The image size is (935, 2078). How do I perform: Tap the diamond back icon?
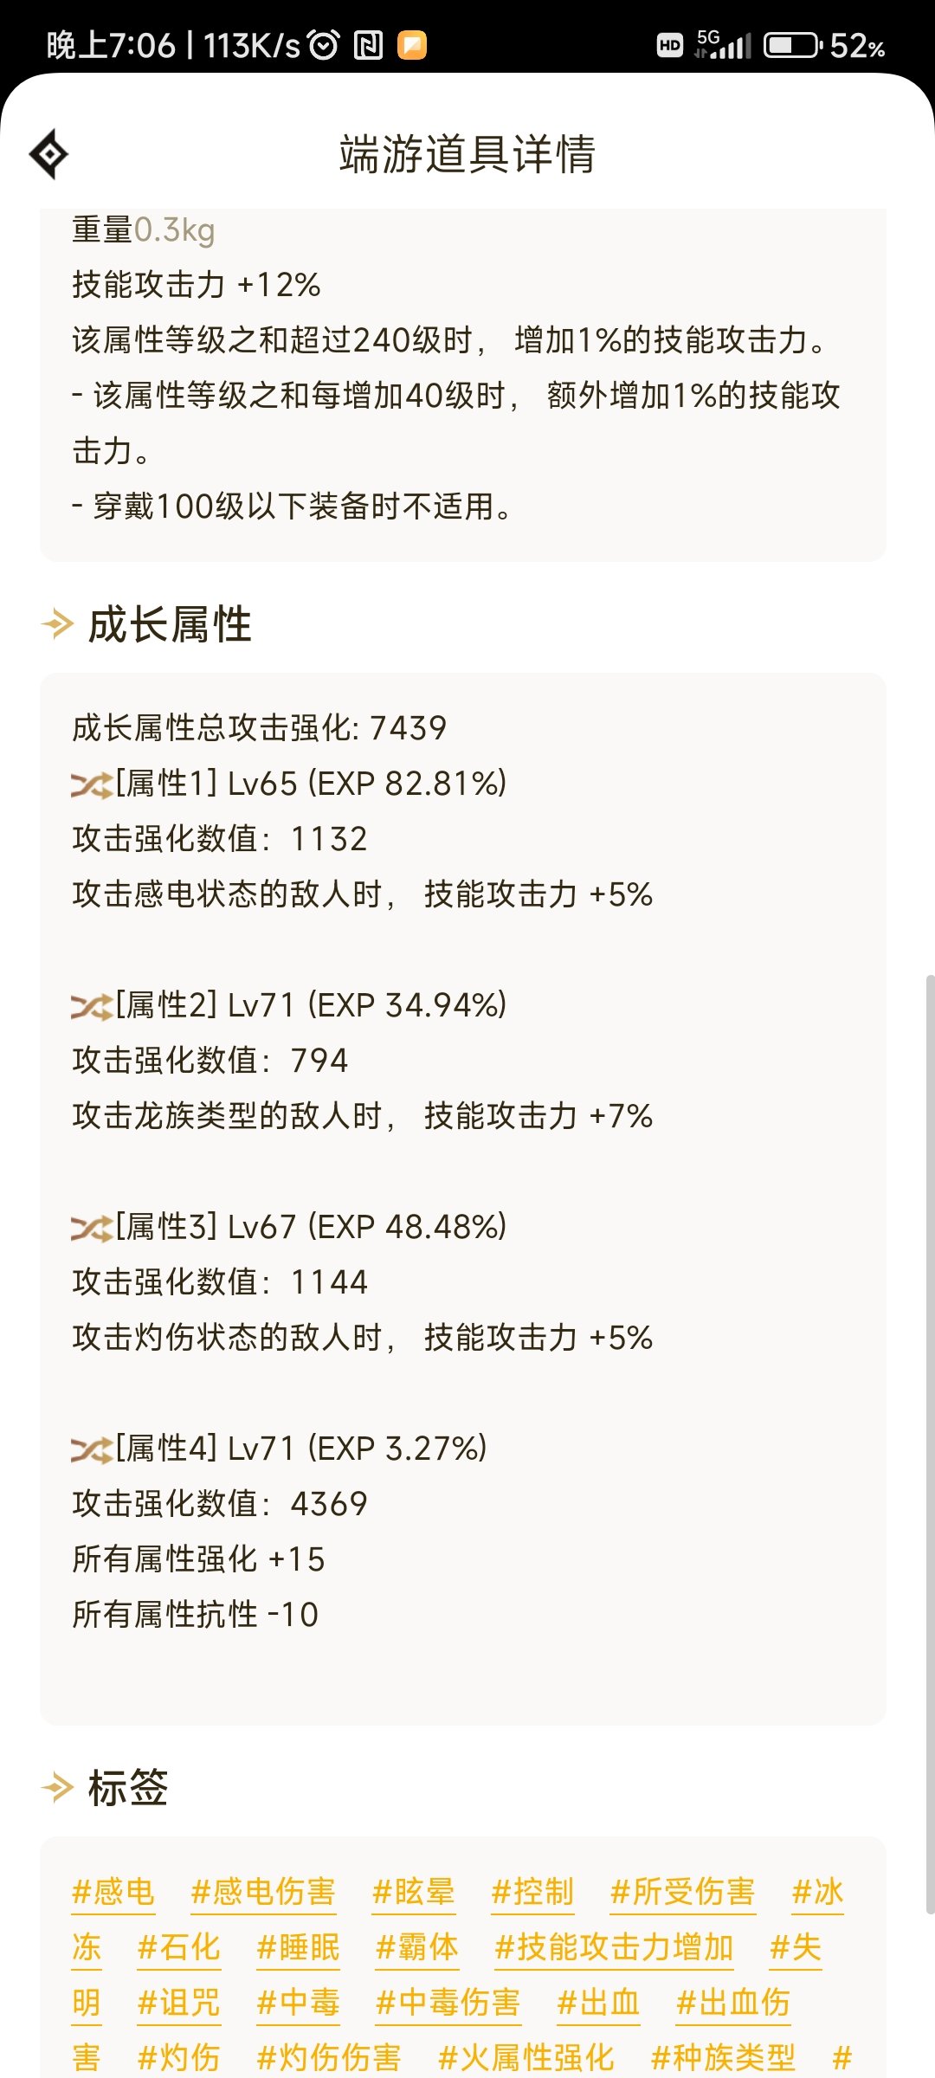click(49, 154)
